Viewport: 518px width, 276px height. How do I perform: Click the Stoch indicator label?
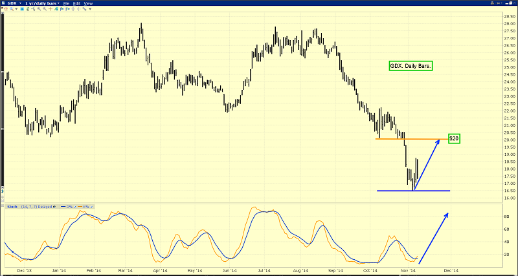(12, 207)
